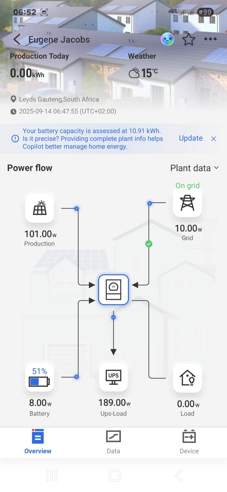Tap the house Load icon
227x492 pixels.
(187, 378)
